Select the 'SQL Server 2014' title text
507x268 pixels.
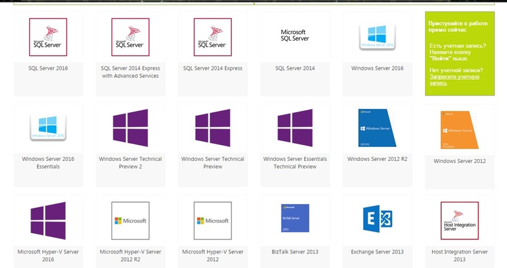tap(295, 68)
